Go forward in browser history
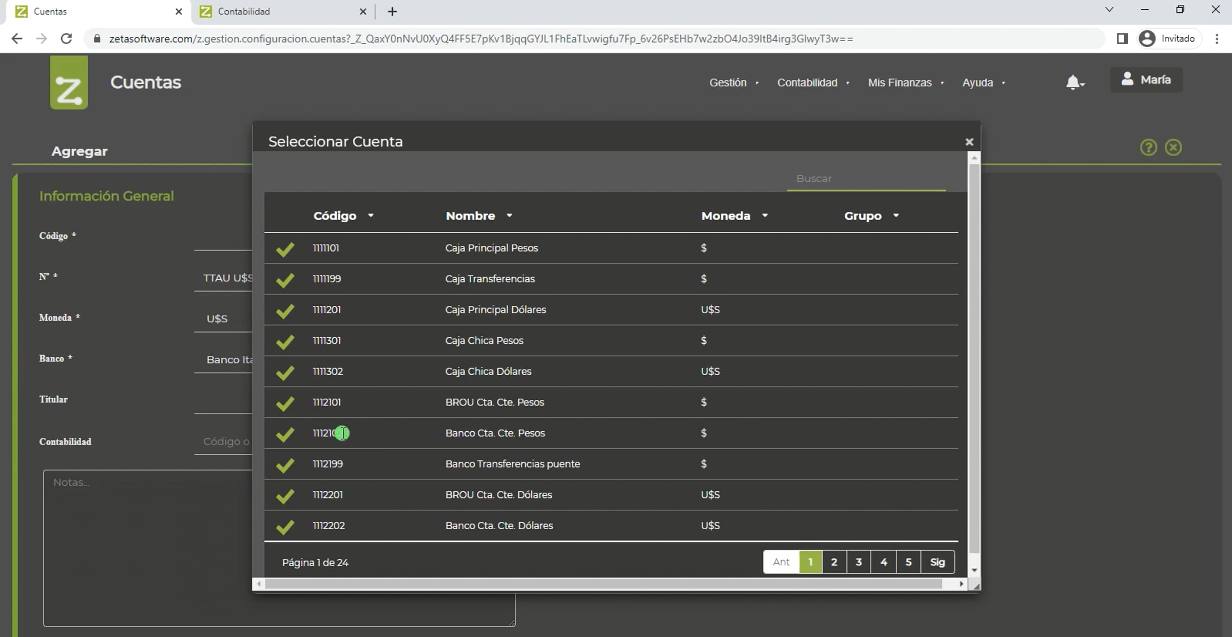1232x637 pixels. pos(42,38)
